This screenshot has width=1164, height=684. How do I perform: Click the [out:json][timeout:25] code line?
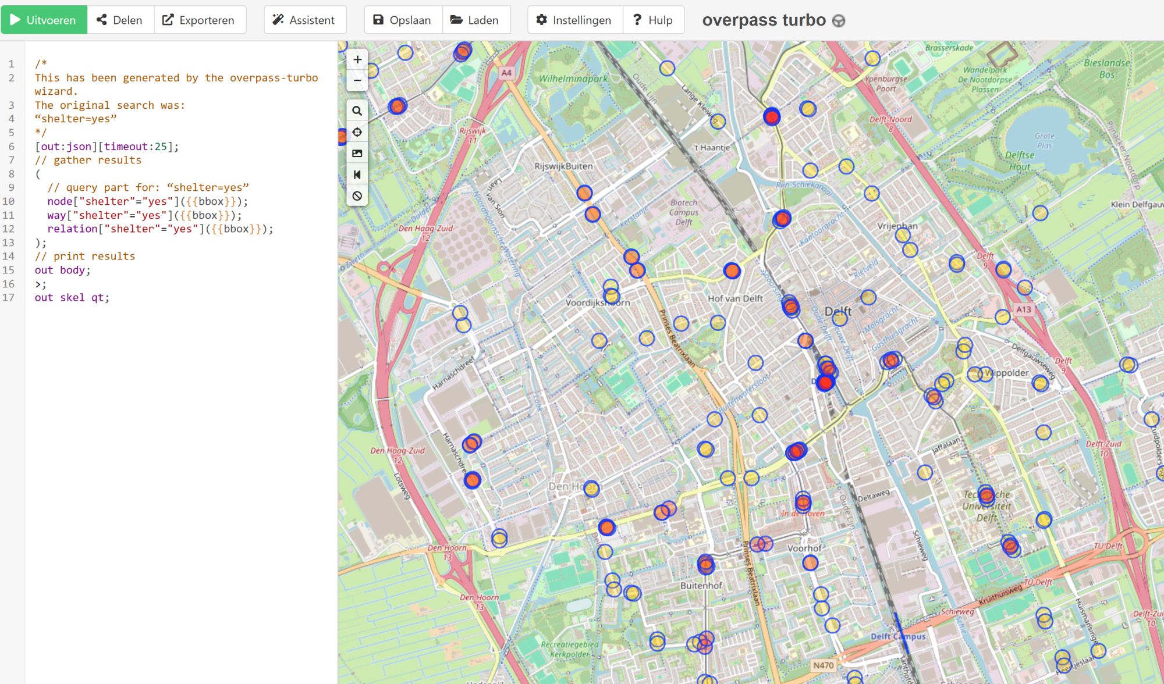107,147
